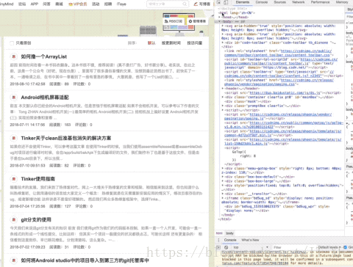Expand the promptBox clearfix div node

click(x=223, y=106)
